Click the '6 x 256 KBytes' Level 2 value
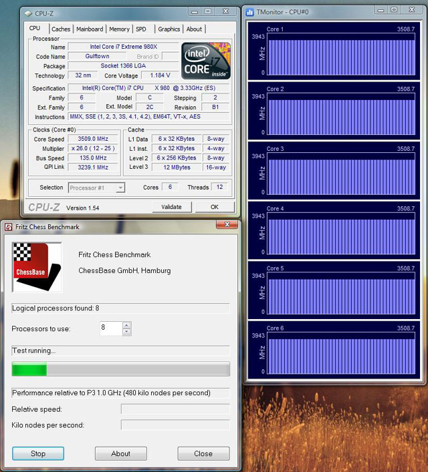Image resolution: width=428 pixels, height=472 pixels. tap(177, 158)
